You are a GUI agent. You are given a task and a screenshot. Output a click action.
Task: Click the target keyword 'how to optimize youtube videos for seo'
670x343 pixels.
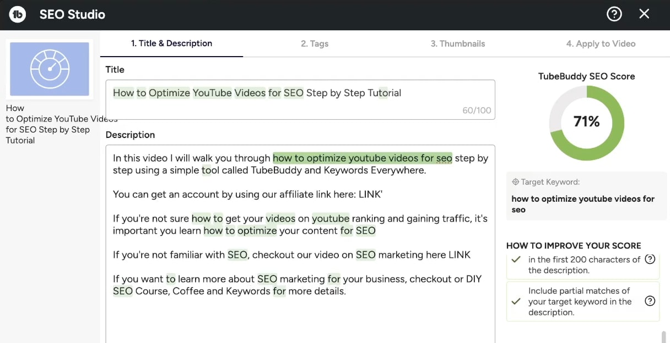(x=583, y=204)
